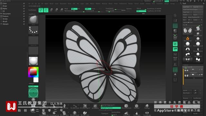206x116 pixels.
Task: Select the CurveBridge brush icon
Action: pos(147,113)
